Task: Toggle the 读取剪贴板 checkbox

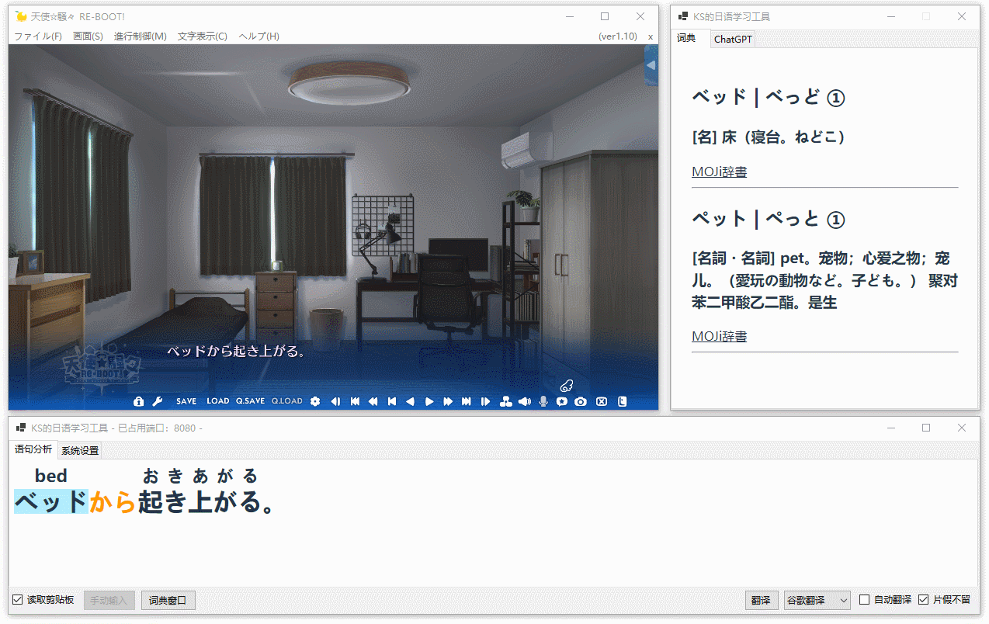Action: coord(18,600)
